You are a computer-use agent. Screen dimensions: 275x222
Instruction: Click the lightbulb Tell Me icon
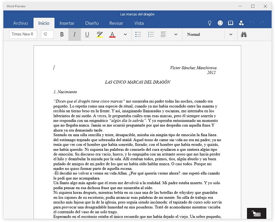pos(209,23)
